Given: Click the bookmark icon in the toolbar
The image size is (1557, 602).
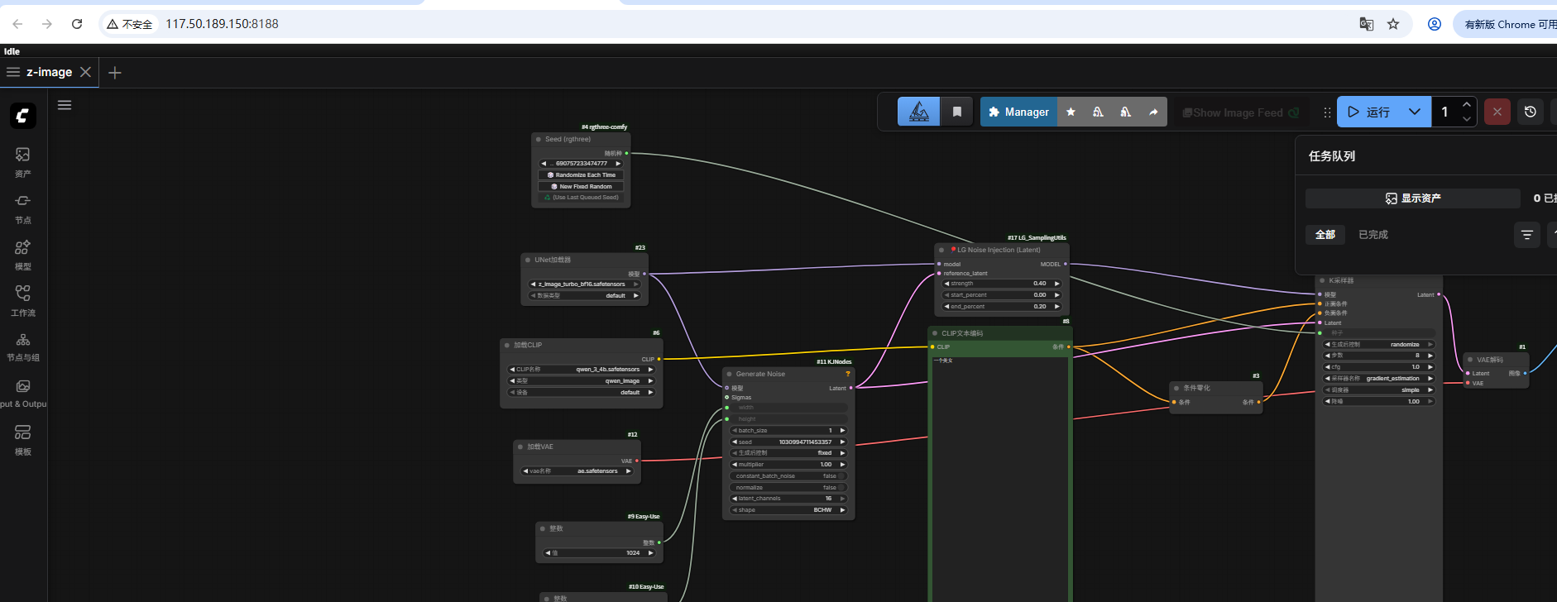Looking at the screenshot, I should (x=957, y=112).
